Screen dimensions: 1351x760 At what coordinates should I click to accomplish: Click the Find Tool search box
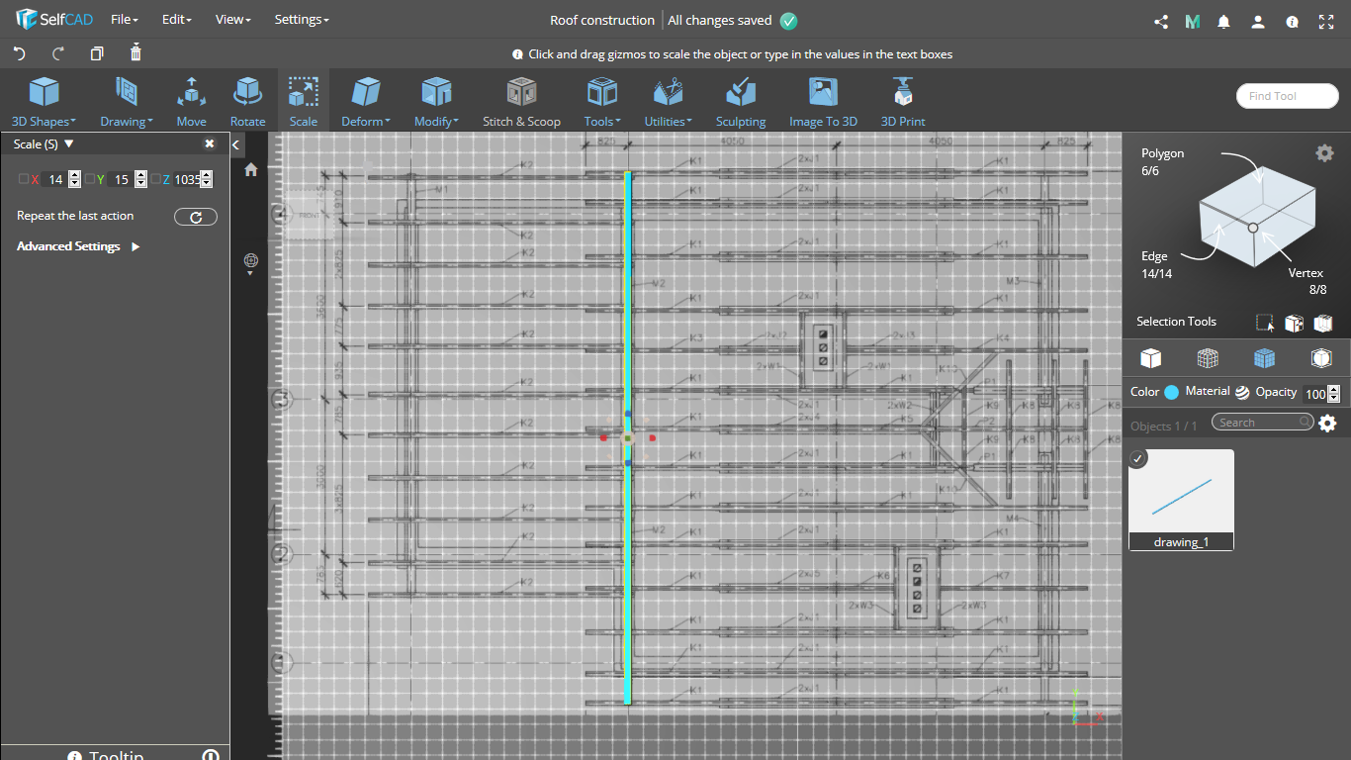(1288, 96)
